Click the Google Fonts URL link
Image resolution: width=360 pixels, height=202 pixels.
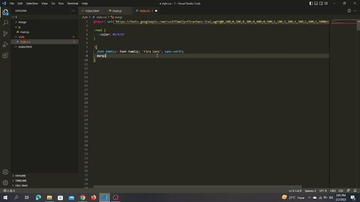[x=222, y=21]
